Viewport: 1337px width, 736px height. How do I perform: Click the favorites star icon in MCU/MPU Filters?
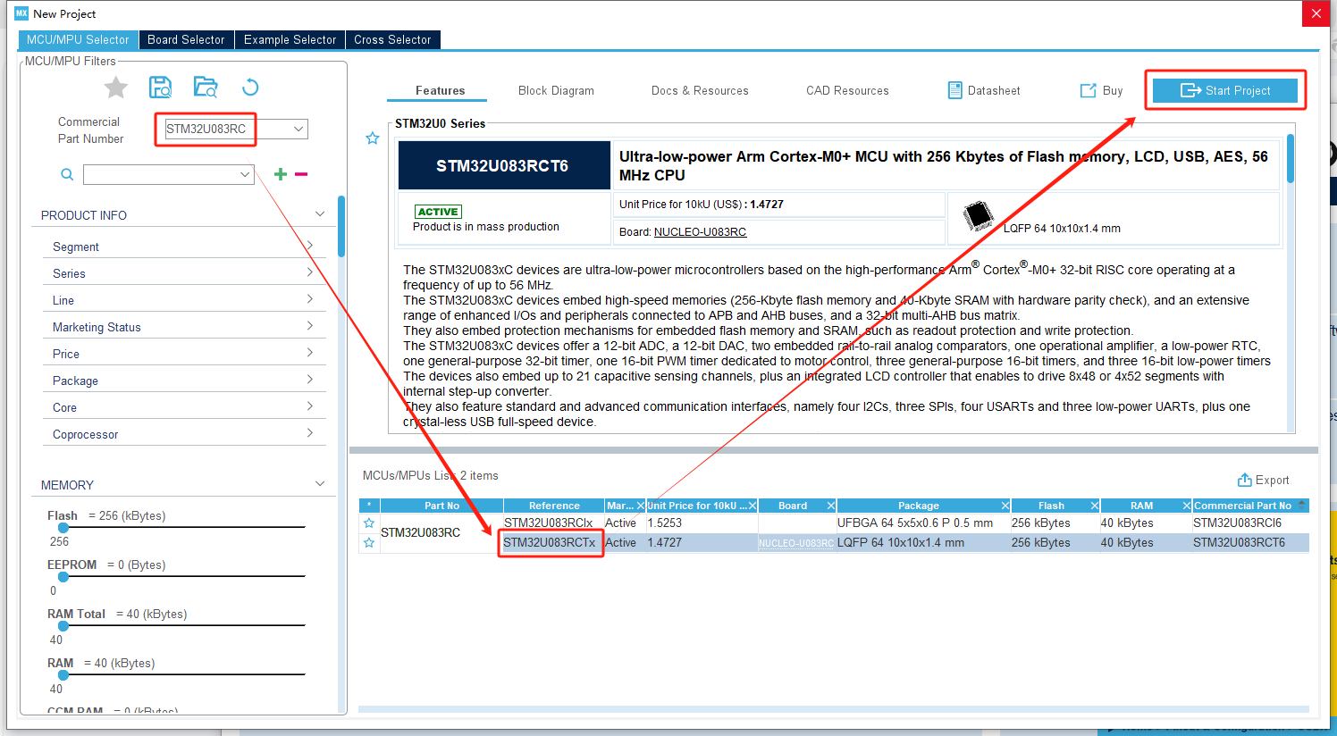116,88
